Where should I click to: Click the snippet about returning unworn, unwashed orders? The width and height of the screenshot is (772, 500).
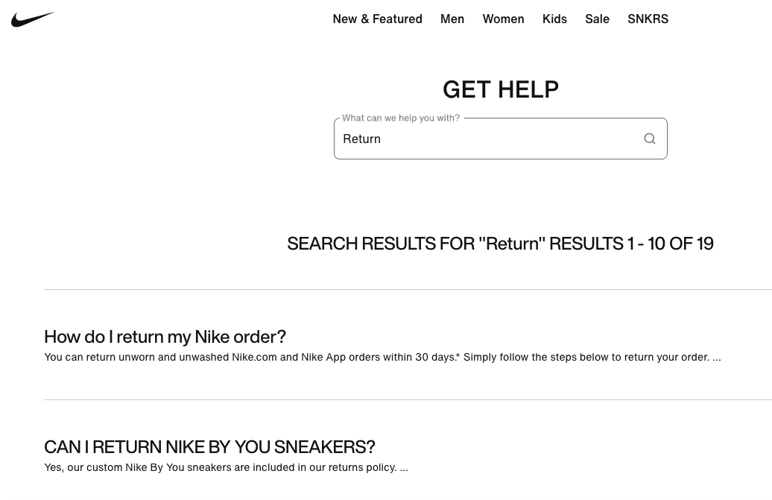coord(382,357)
